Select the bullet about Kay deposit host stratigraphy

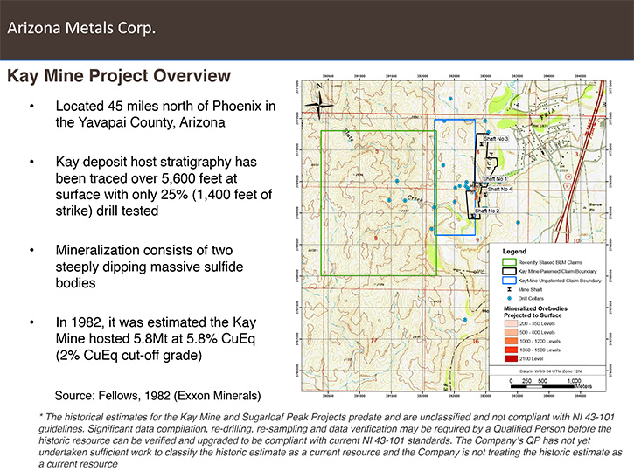[x=164, y=186]
